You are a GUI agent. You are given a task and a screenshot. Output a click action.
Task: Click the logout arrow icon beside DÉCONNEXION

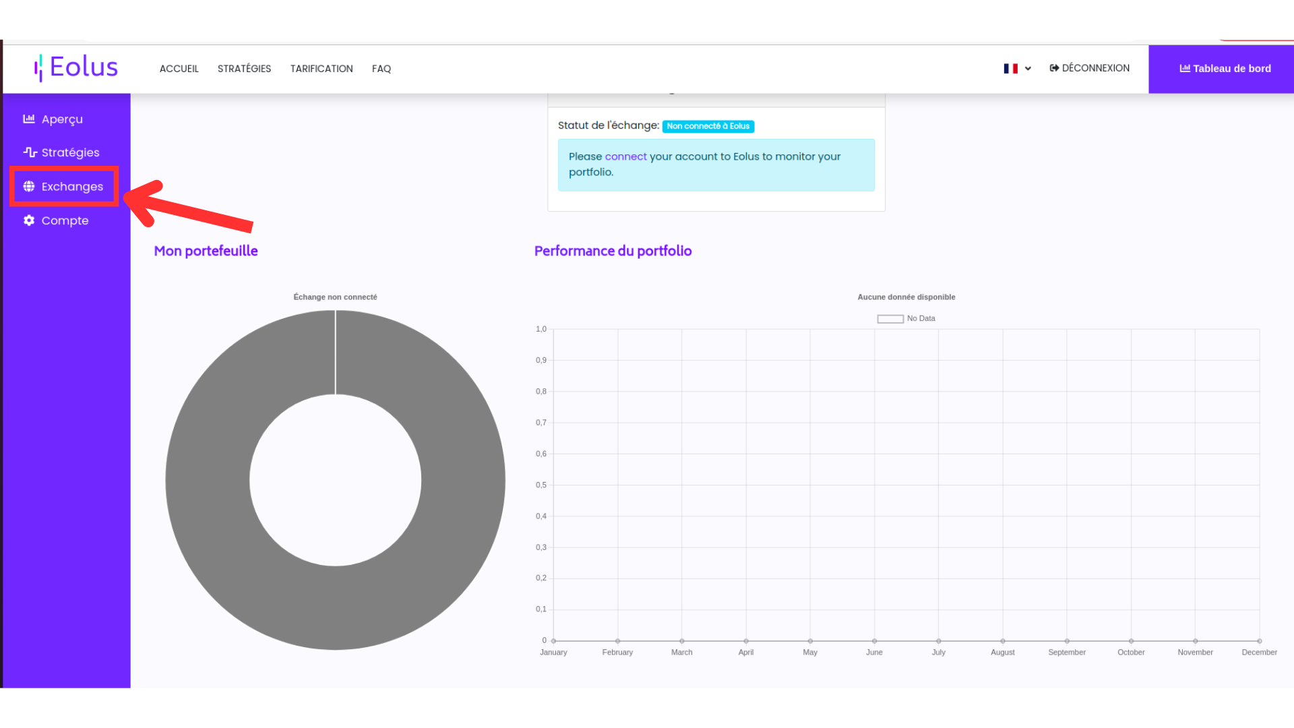(x=1054, y=68)
